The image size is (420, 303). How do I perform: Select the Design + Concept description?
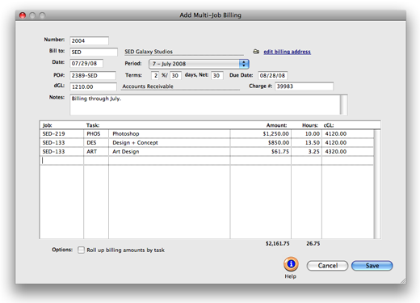pyautogui.click(x=170, y=143)
